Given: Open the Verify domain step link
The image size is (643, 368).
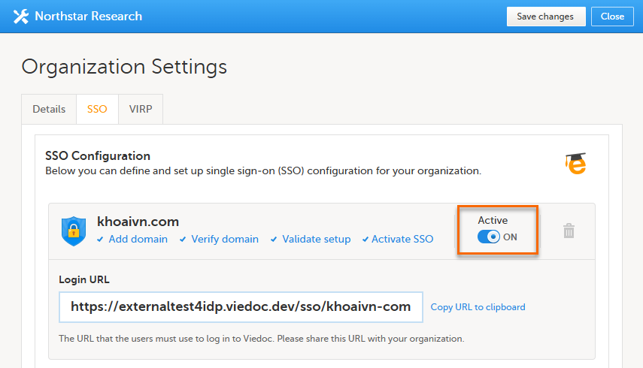Looking at the screenshot, I should [225, 239].
